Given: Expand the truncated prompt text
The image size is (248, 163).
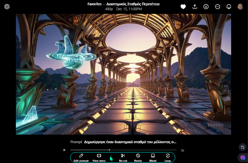Looking at the screenshot, I should tap(130, 142).
